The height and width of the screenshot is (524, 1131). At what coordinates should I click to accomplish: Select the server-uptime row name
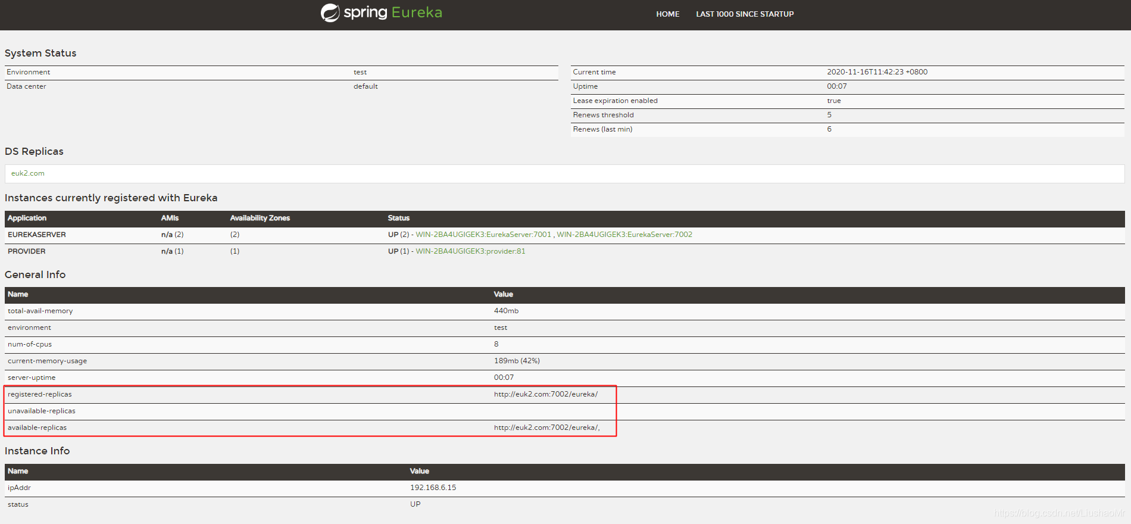pos(32,378)
